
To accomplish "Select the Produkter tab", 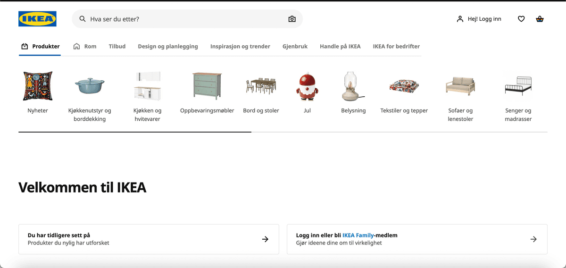I will pyautogui.click(x=40, y=46).
